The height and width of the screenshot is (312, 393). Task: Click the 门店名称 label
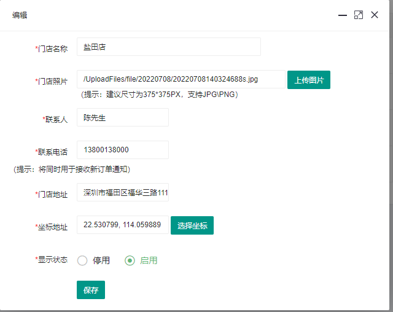pyautogui.click(x=52, y=49)
